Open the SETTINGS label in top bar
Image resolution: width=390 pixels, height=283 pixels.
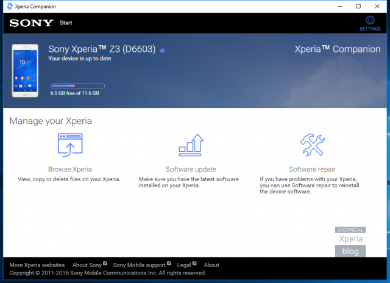(x=370, y=29)
